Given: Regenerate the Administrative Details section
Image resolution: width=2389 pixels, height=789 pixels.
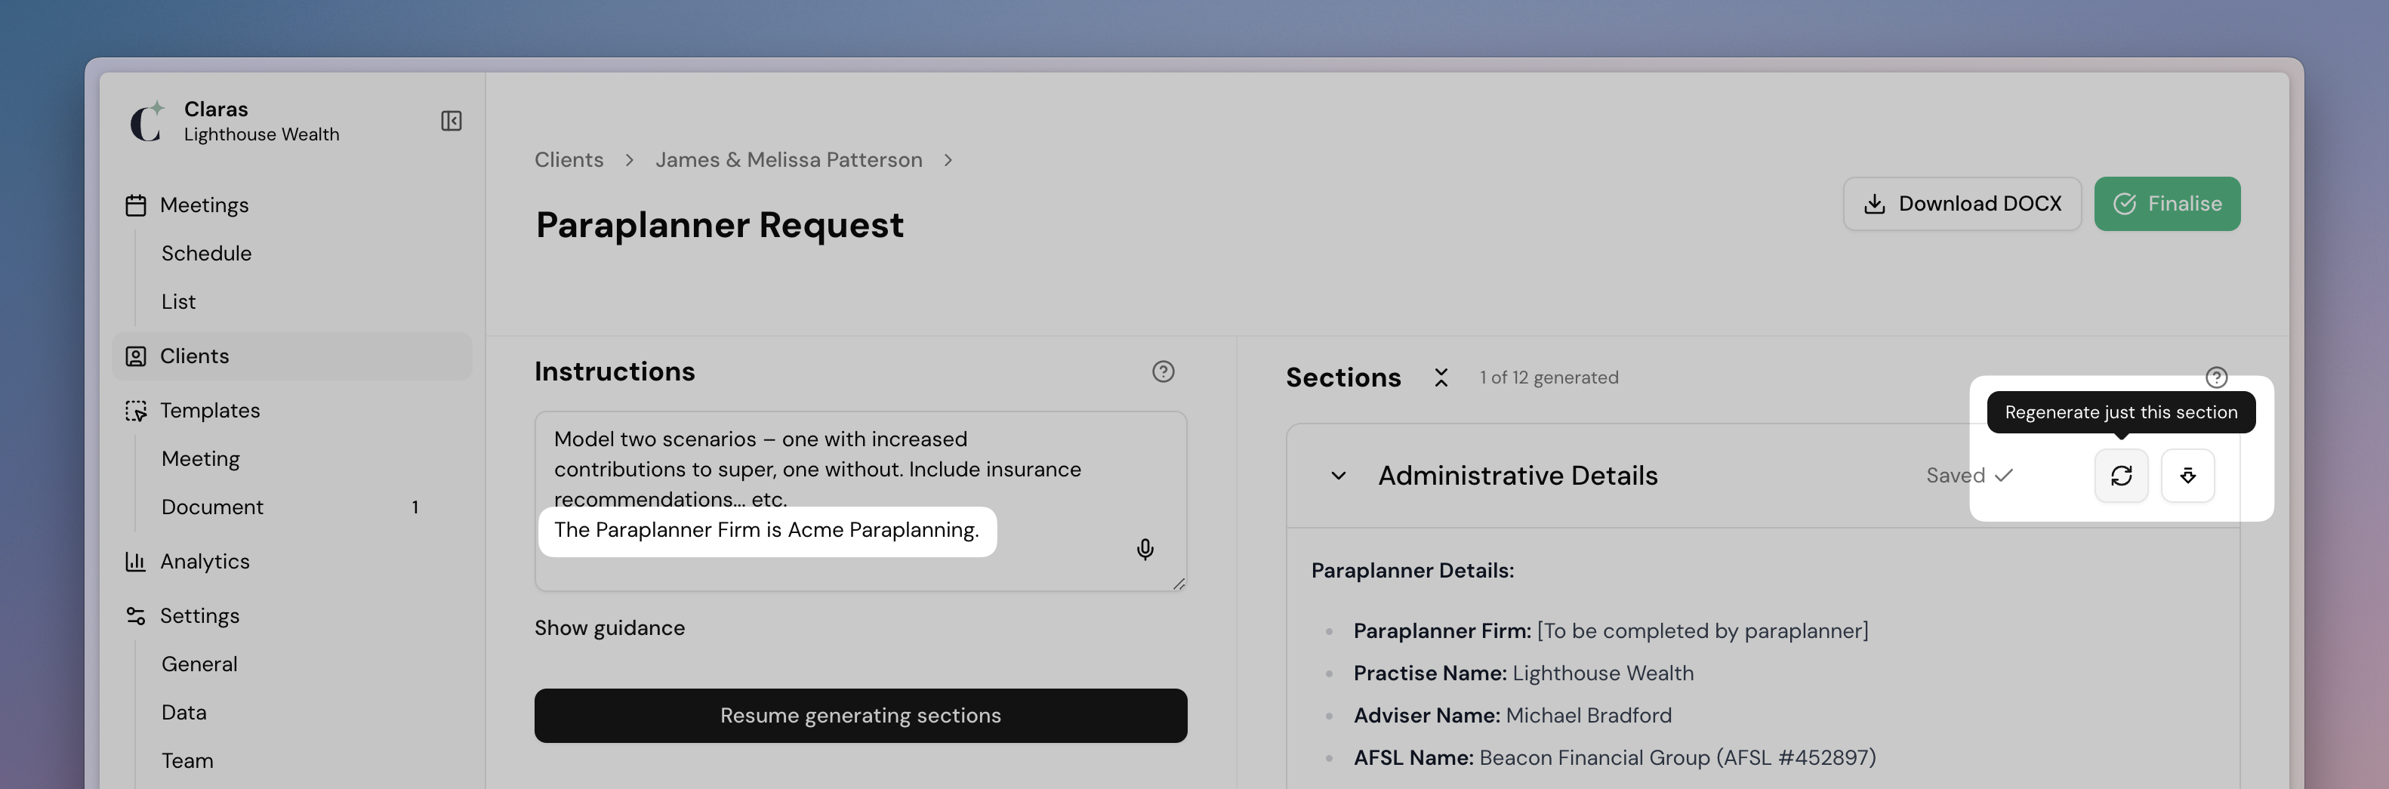Looking at the screenshot, I should [x=2121, y=476].
